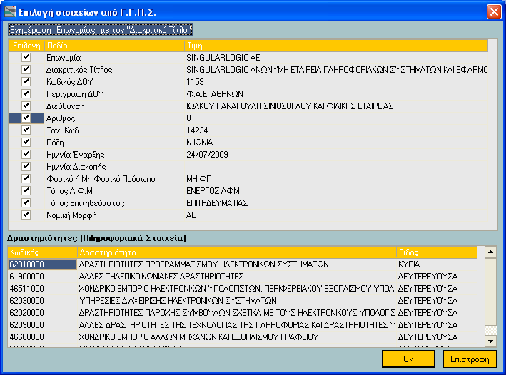Select activity code 46511000
This screenshot has height=375, width=506.
(26, 289)
